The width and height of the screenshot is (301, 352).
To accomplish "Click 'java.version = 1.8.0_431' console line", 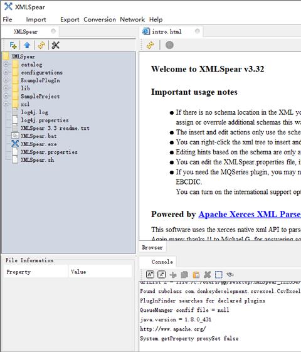I will (176, 319).
